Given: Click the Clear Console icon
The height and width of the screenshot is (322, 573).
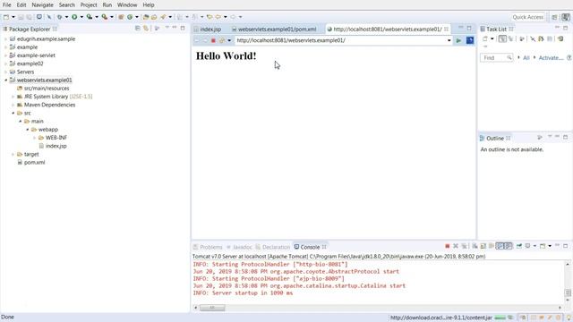Looking at the screenshot, I should [x=475, y=247].
